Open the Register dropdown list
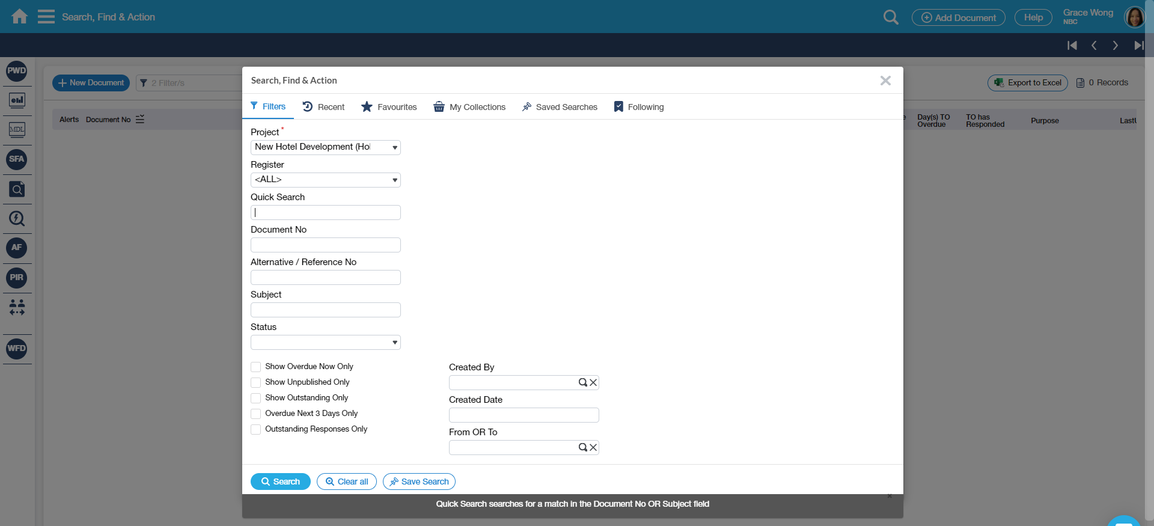The height and width of the screenshot is (526, 1154). click(325, 180)
